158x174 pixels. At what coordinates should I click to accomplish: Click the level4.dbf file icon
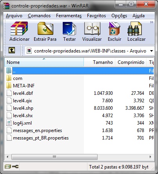(x=9, y=93)
